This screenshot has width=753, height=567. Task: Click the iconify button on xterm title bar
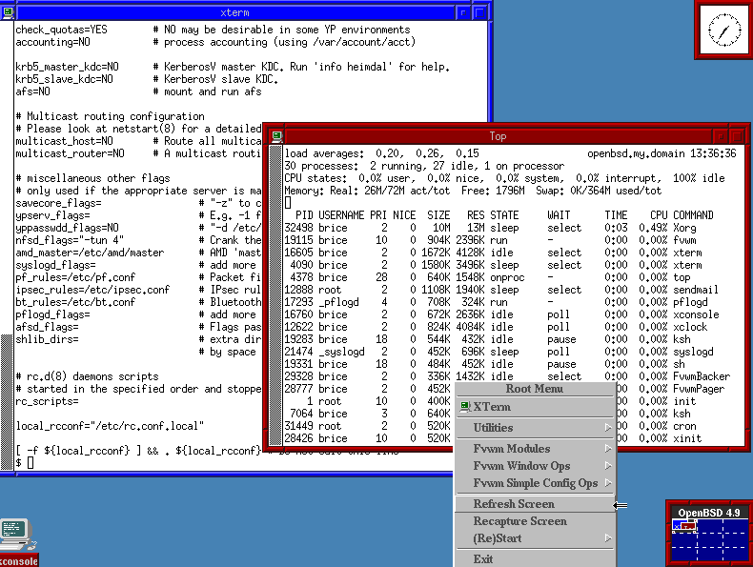[x=463, y=12]
